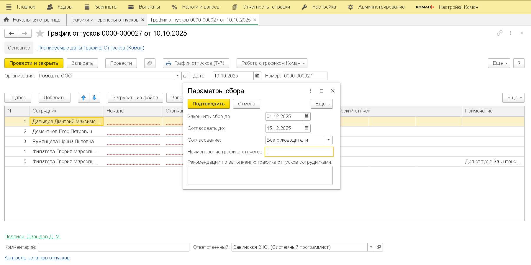This screenshot has height=265, width=531.
Task: Copy document link using chain icon
Action: [499, 33]
